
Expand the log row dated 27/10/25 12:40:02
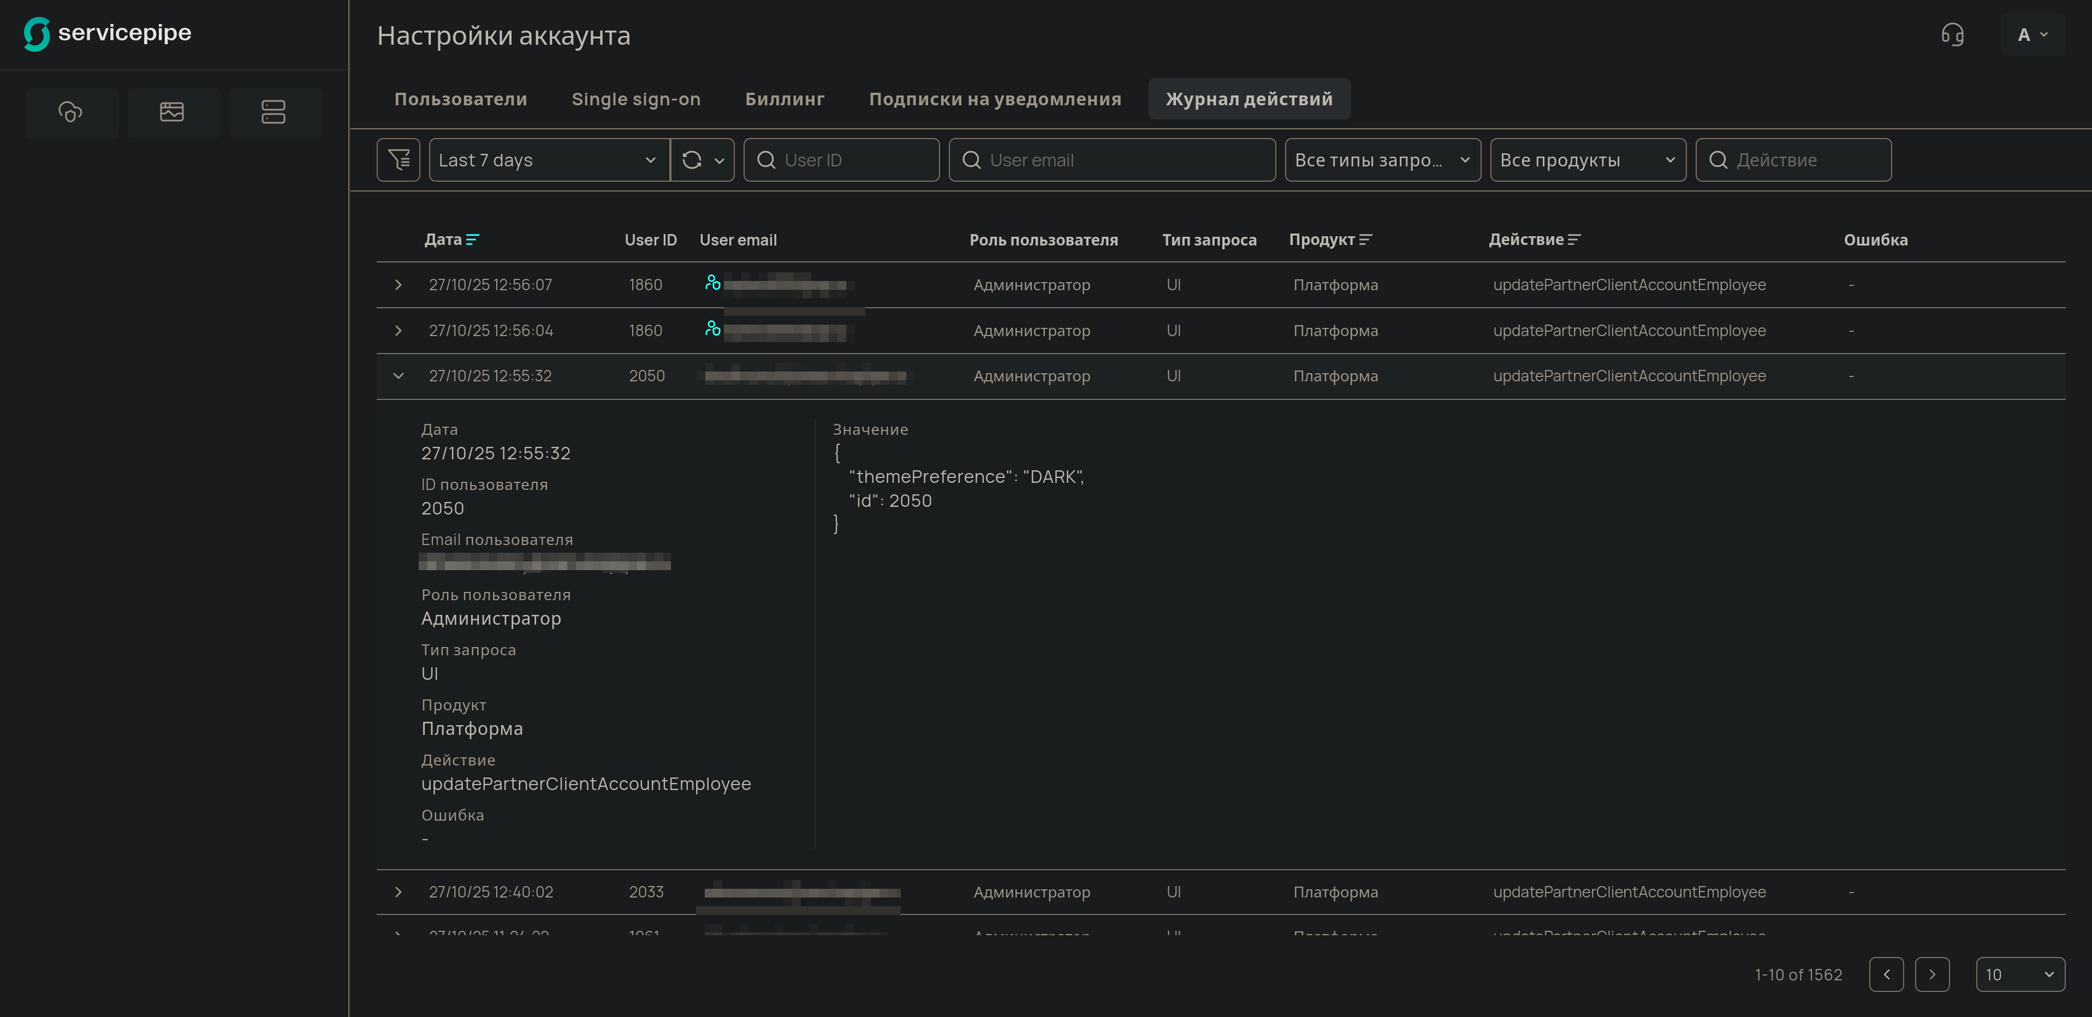point(398,891)
